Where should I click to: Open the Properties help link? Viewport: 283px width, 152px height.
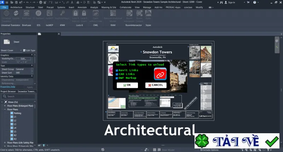click(x=8, y=87)
